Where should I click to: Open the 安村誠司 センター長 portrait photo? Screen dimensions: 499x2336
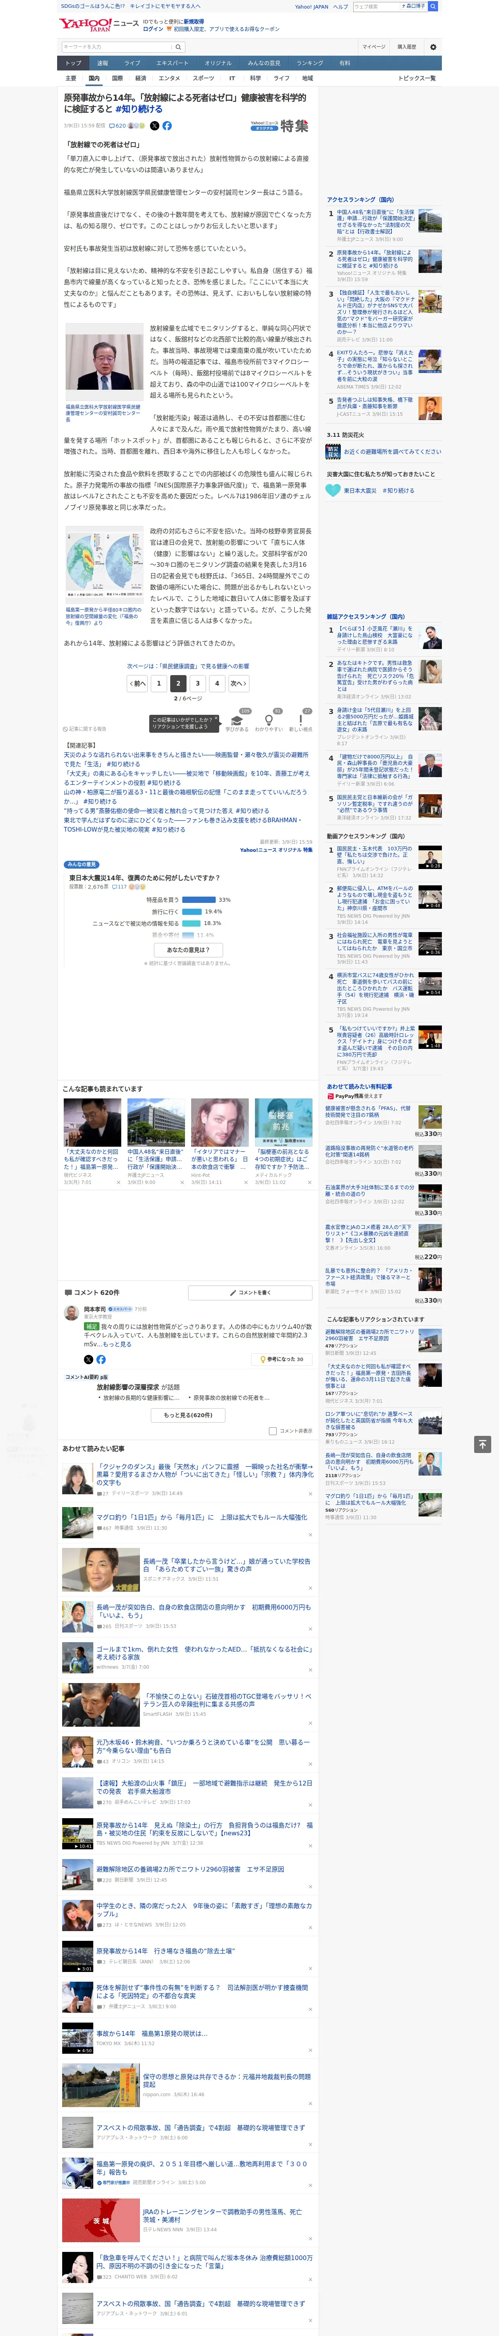pyautogui.click(x=103, y=362)
